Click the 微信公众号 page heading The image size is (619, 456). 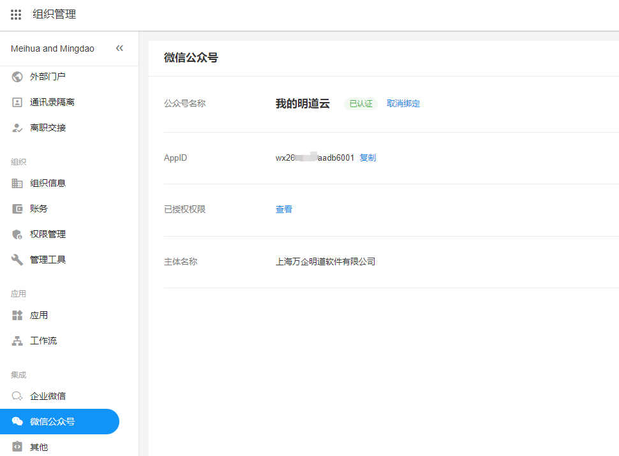click(191, 57)
